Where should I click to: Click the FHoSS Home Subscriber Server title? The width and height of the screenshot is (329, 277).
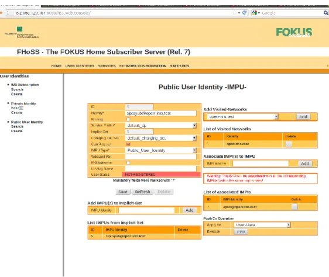coord(104,52)
